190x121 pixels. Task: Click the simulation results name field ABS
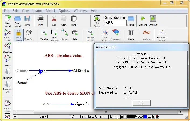[116, 23]
